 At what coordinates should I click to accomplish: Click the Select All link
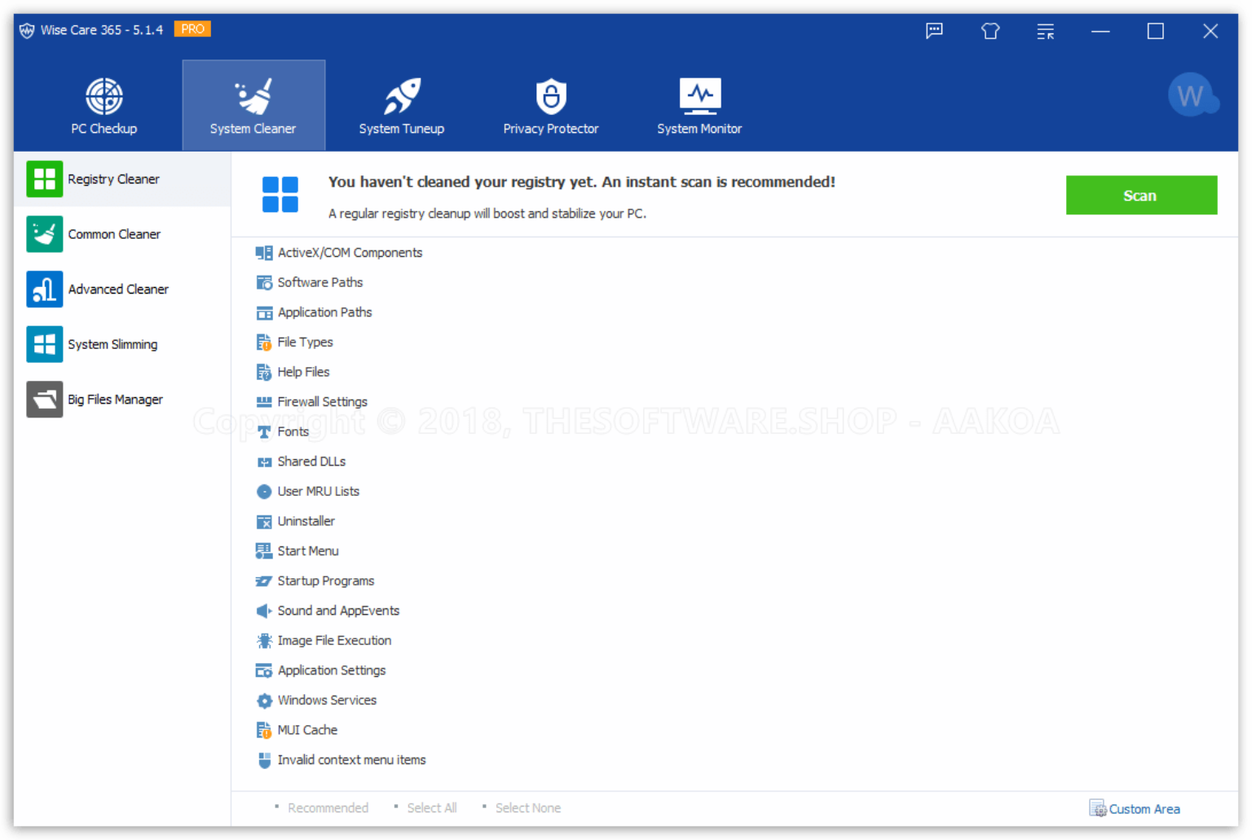(x=432, y=808)
